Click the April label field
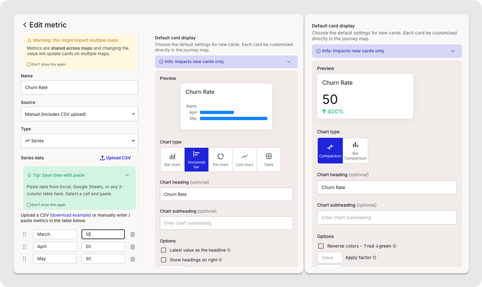 pos(55,247)
